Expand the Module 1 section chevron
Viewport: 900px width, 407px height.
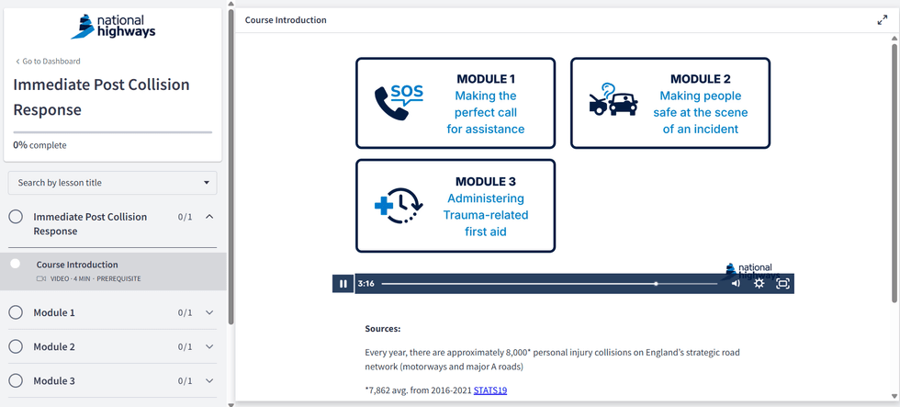click(x=209, y=312)
